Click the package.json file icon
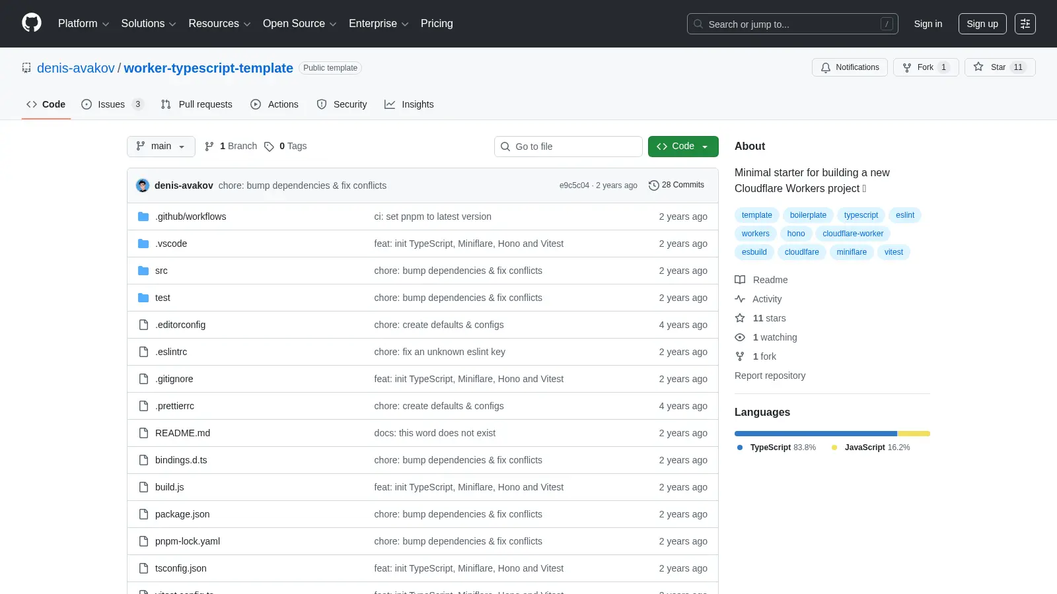 [x=143, y=514]
